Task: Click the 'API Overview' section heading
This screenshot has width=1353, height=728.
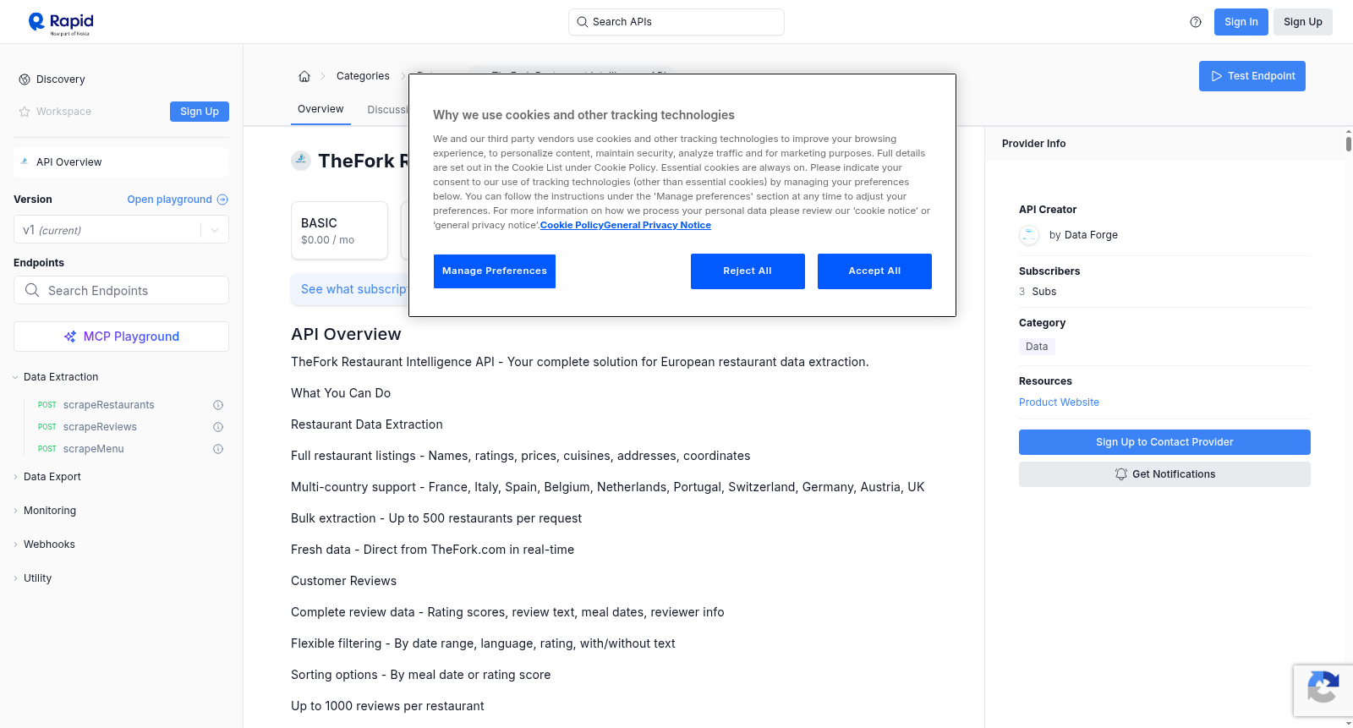Action: (346, 334)
